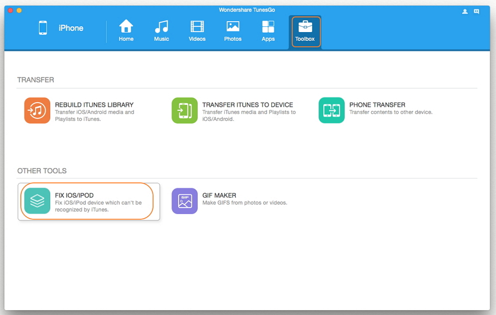The image size is (496, 315).
Task: Click the orange Rebuild iTunes Library icon
Action: (x=37, y=110)
